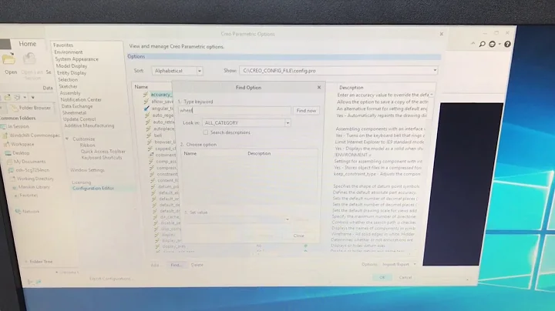Screen dimensions: 555x311
Task: Select the 'autoplace' option row
Action: tap(163, 129)
